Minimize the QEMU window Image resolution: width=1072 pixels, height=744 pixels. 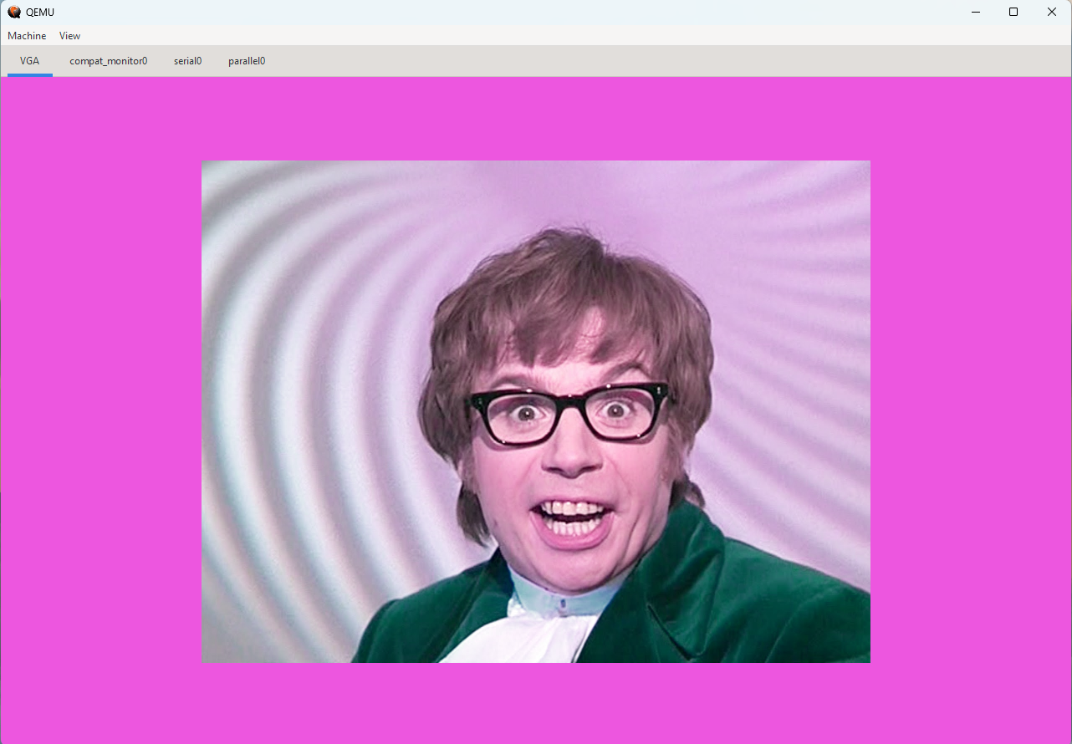point(975,12)
